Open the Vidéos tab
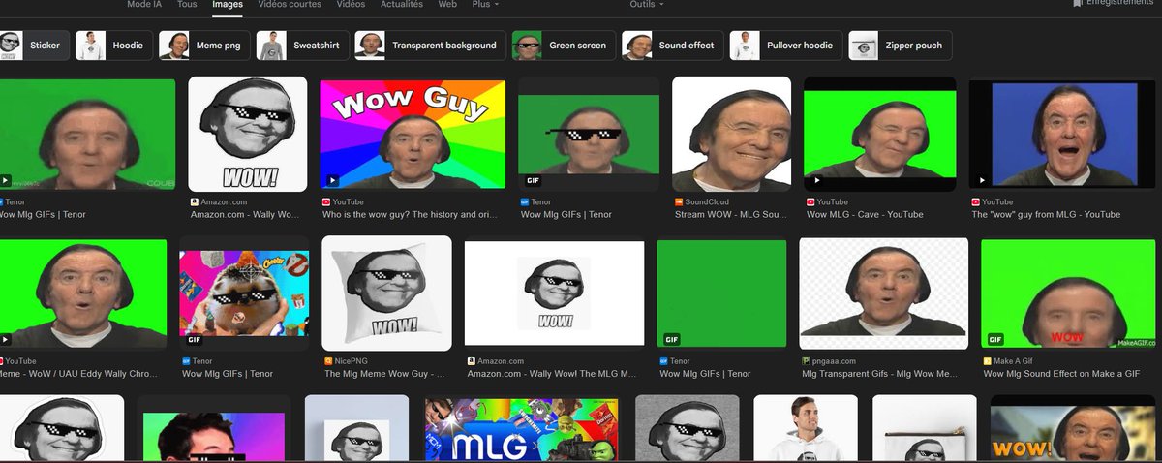This screenshot has height=463, width=1162. pos(351,4)
